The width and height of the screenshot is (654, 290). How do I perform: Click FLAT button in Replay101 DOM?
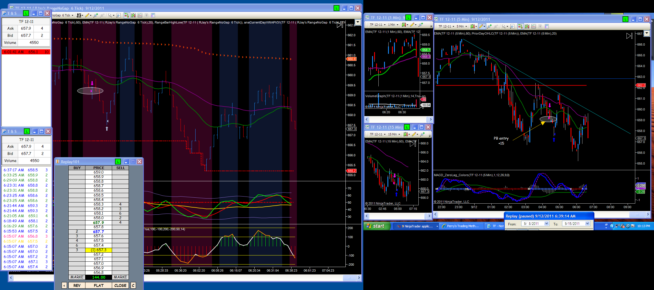(98, 285)
